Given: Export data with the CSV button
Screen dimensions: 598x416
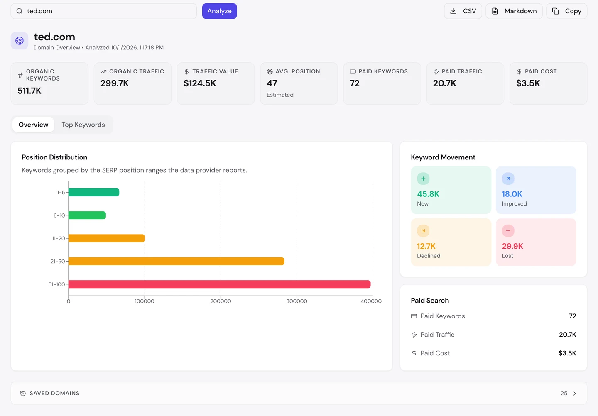Looking at the screenshot, I should tap(463, 11).
